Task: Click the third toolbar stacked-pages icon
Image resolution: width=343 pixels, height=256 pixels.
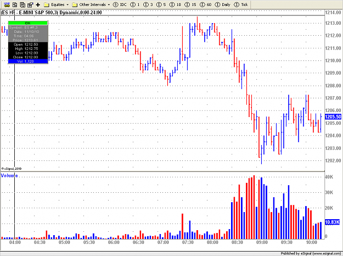Action: (23, 4)
